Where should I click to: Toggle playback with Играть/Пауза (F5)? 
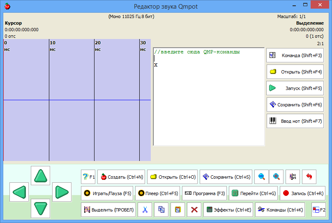point(107,193)
